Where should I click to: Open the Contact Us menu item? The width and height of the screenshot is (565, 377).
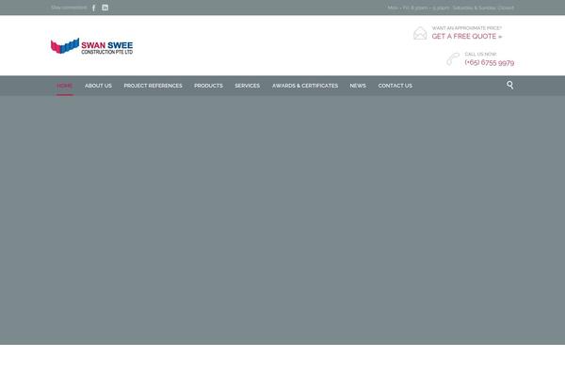[x=395, y=86]
